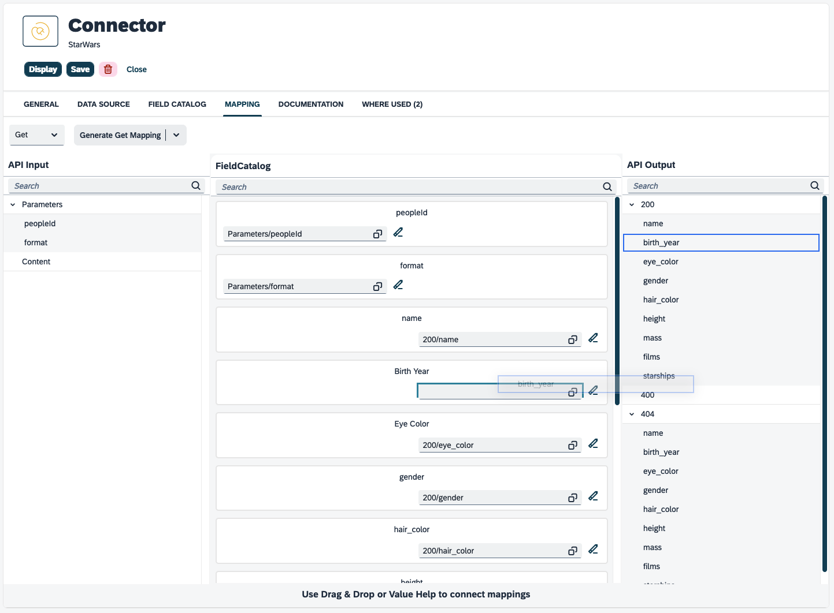Open value help for Eye Color mapping
This screenshot has height=613, width=834.
click(x=572, y=446)
